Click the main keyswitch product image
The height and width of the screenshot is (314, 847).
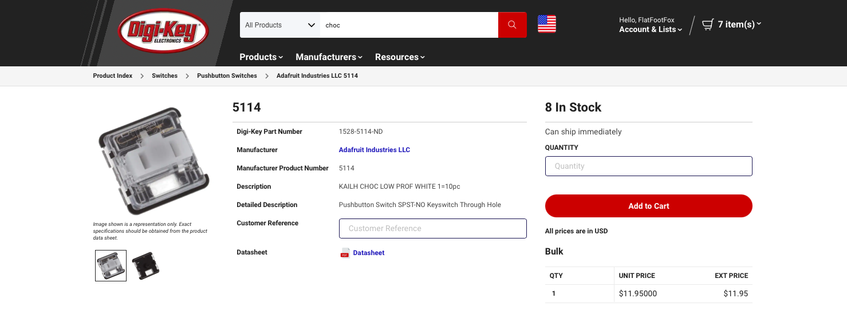point(153,161)
